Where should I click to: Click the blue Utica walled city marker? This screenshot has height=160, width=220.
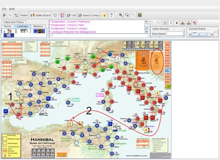[110, 124]
